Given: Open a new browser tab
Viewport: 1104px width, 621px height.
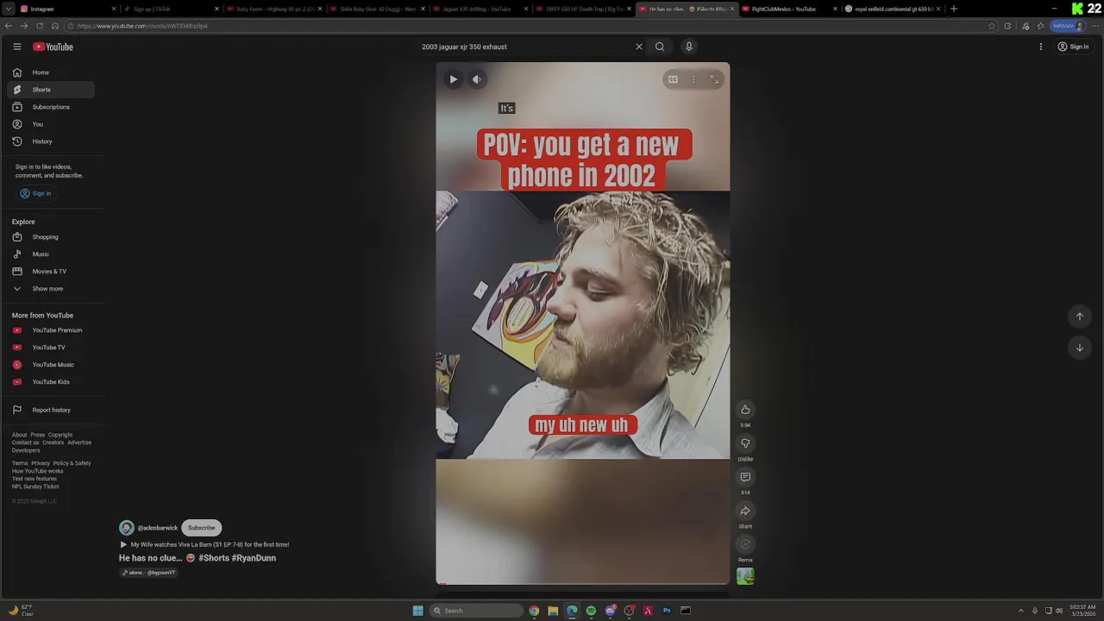Looking at the screenshot, I should pyautogui.click(x=953, y=9).
